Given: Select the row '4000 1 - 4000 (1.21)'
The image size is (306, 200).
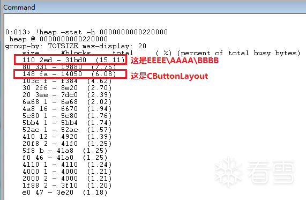Looking at the screenshot, I should [x=67, y=172].
